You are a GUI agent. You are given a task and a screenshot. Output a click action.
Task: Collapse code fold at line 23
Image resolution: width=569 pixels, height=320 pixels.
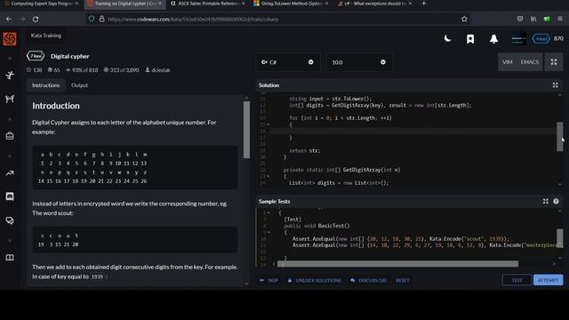point(268,176)
